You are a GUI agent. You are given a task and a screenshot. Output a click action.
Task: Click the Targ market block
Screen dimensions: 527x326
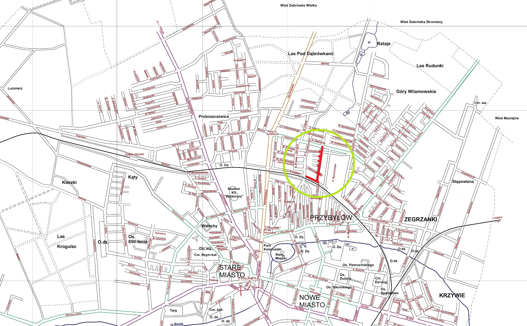click(173, 310)
